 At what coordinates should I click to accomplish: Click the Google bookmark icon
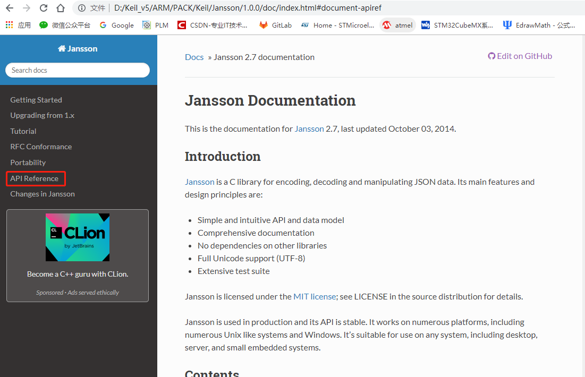(103, 24)
